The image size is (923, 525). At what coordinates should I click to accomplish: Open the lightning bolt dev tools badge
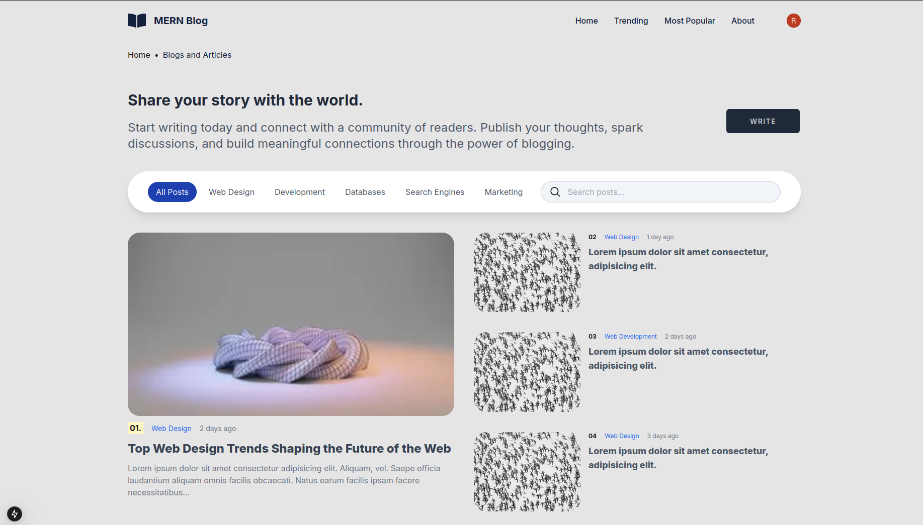(15, 513)
